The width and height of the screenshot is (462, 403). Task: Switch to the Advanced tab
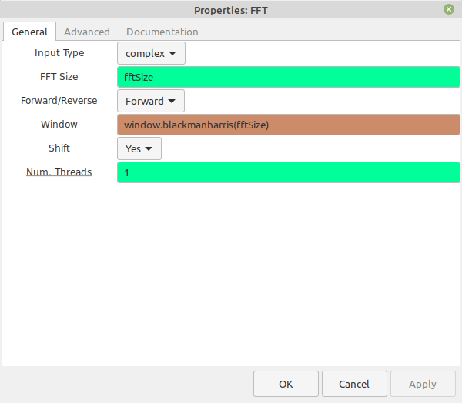86,32
